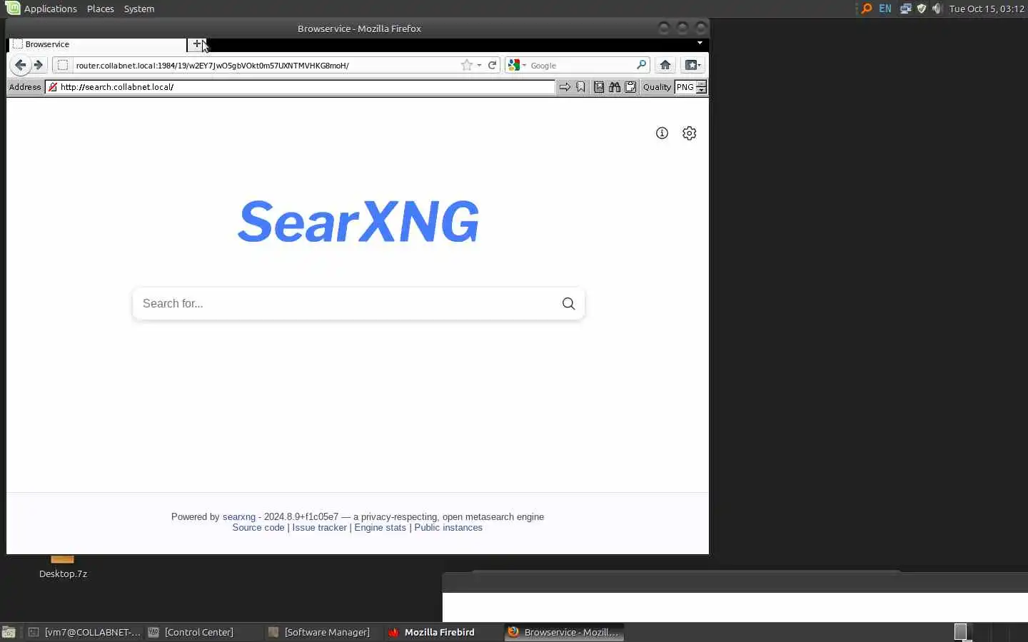The width and height of the screenshot is (1028, 642).
Task: Click the date and time clock
Action: click(x=987, y=9)
